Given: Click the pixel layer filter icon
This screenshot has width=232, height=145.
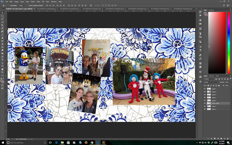Looking at the screenshot, I should click(x=216, y=79).
